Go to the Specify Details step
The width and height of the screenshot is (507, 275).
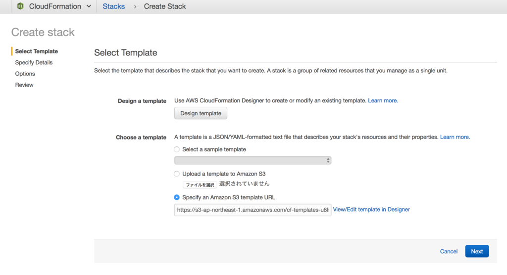[x=34, y=62]
